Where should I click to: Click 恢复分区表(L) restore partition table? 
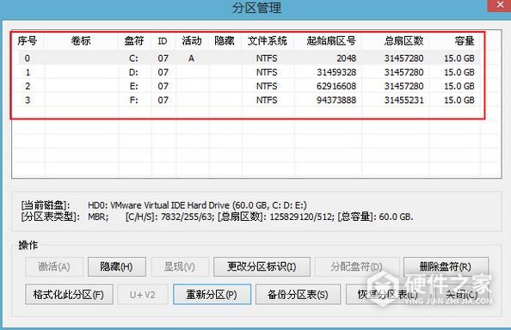388,295
